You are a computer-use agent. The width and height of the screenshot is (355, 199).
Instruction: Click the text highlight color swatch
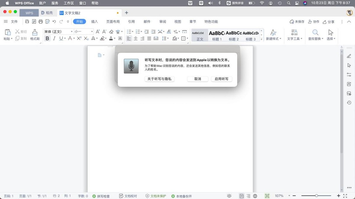coord(102,38)
